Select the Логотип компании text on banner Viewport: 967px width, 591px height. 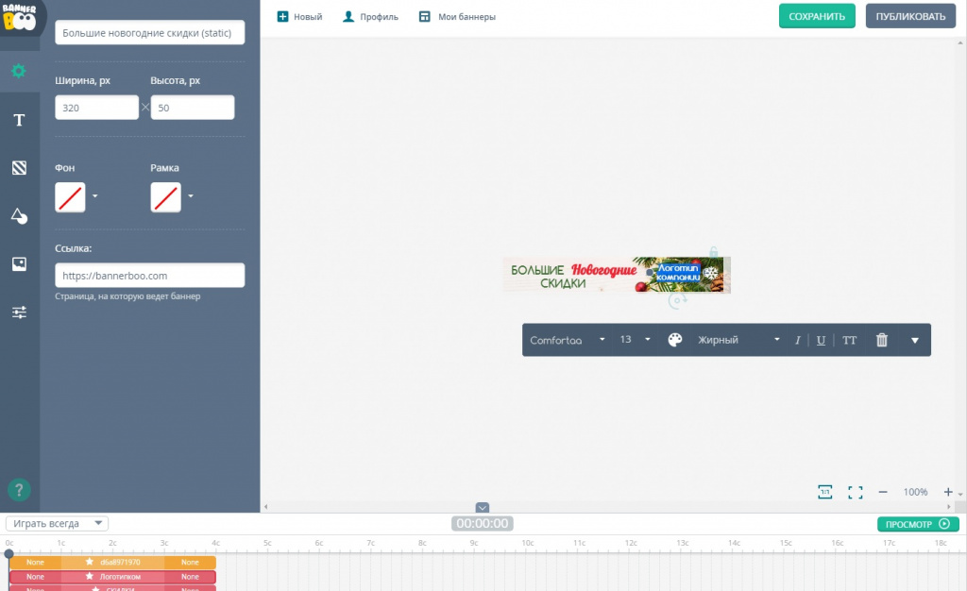pos(678,273)
